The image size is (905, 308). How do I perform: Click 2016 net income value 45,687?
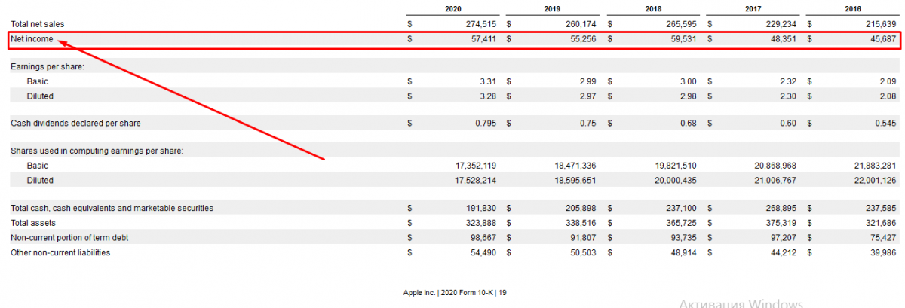(881, 39)
